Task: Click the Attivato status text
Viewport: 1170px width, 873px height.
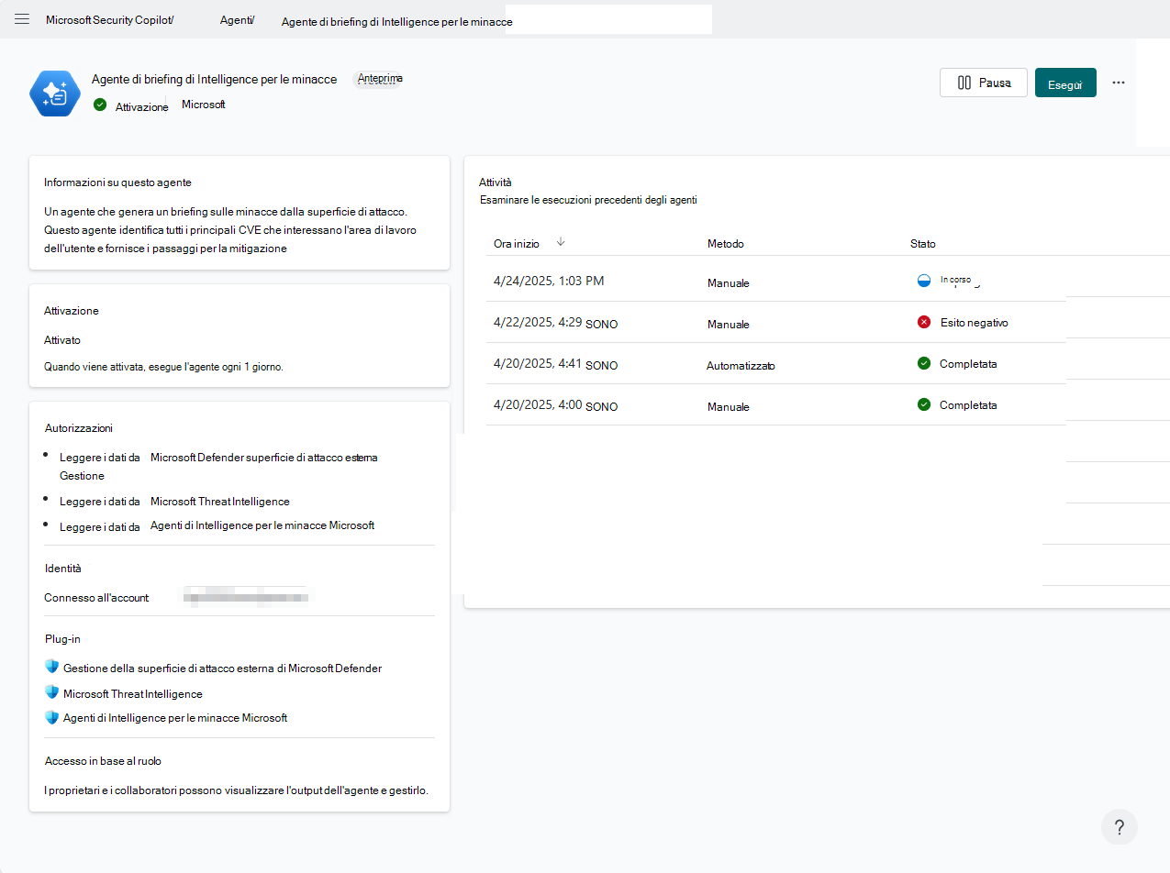Action: [x=62, y=340]
